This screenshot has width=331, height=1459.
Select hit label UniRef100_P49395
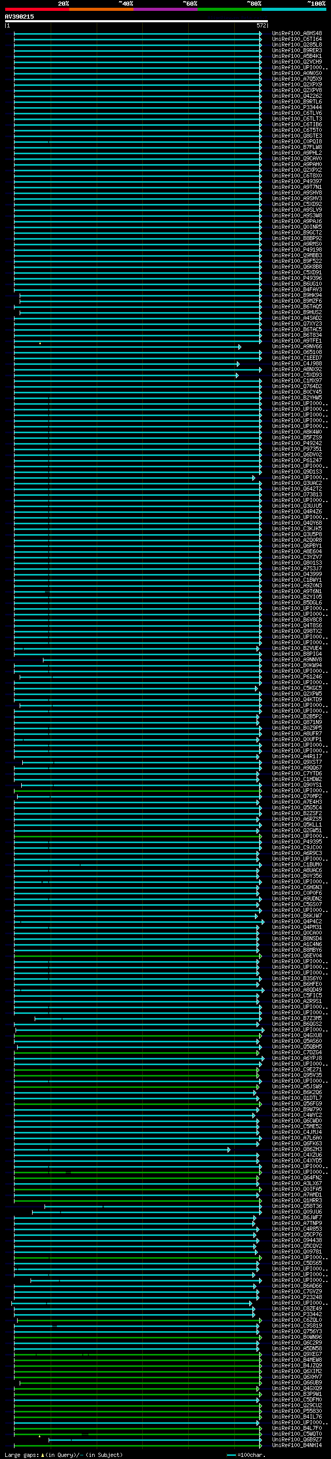[297, 842]
